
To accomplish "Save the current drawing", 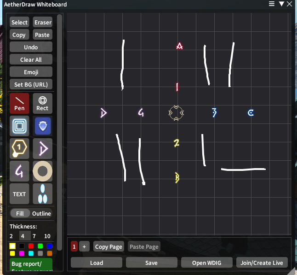I will pos(152,263).
